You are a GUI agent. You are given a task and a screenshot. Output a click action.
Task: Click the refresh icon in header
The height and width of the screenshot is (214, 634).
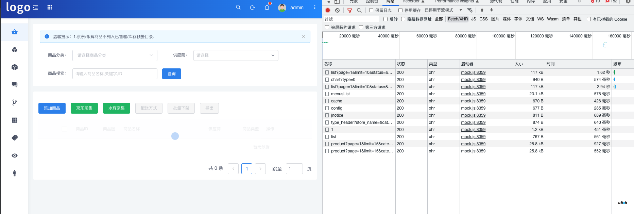253,7
